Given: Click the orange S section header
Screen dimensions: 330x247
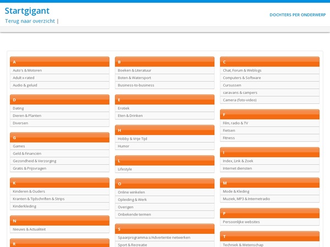Looking at the screenshot, I should tap(164, 229).
